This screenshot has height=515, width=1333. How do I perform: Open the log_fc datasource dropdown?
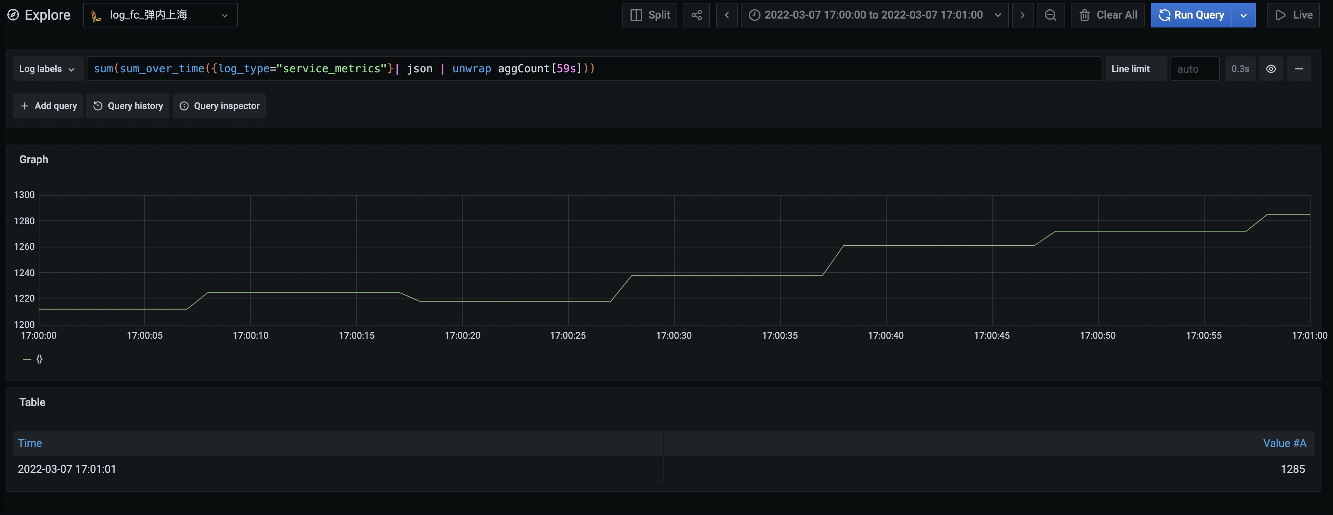tap(160, 15)
